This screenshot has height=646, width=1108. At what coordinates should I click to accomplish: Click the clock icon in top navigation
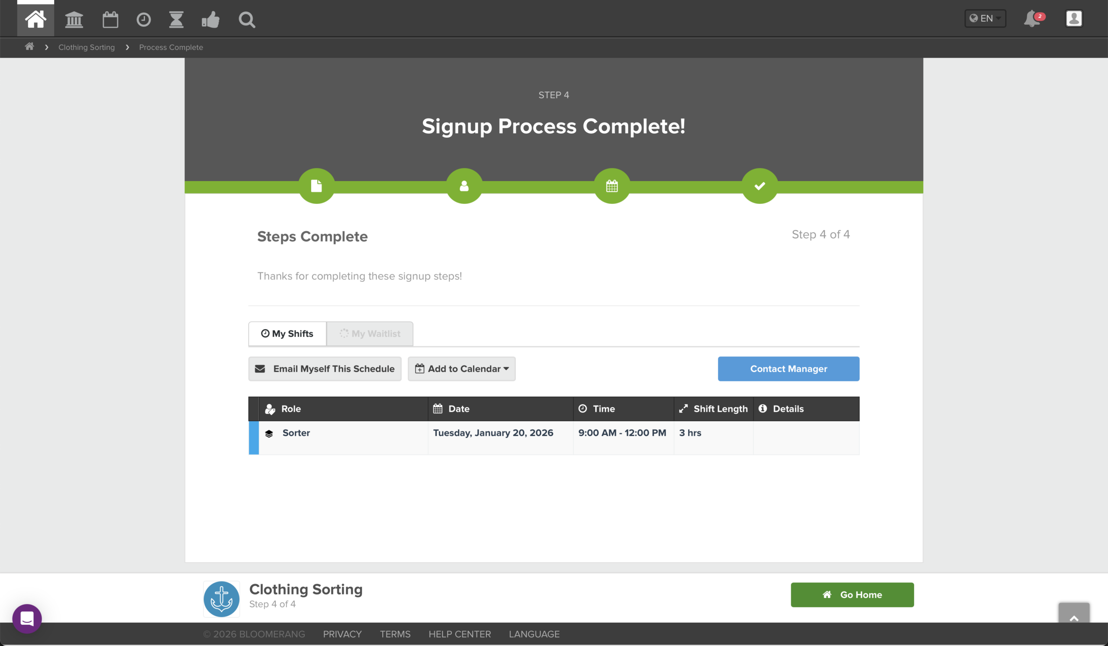(x=143, y=19)
